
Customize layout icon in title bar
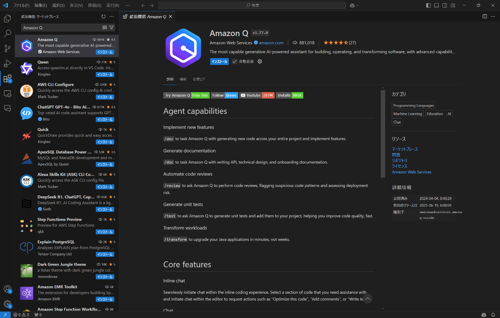tap(453, 5)
